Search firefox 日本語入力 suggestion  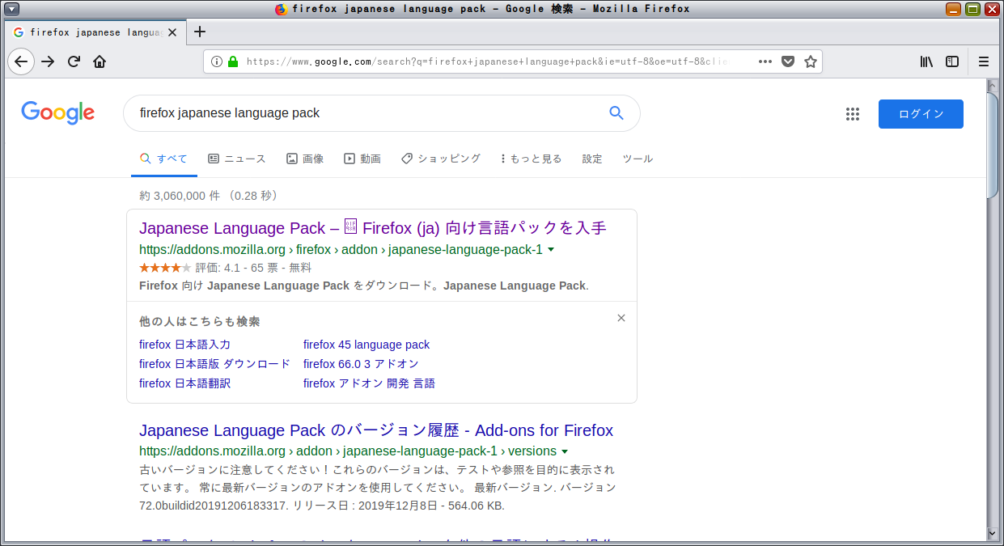184,345
